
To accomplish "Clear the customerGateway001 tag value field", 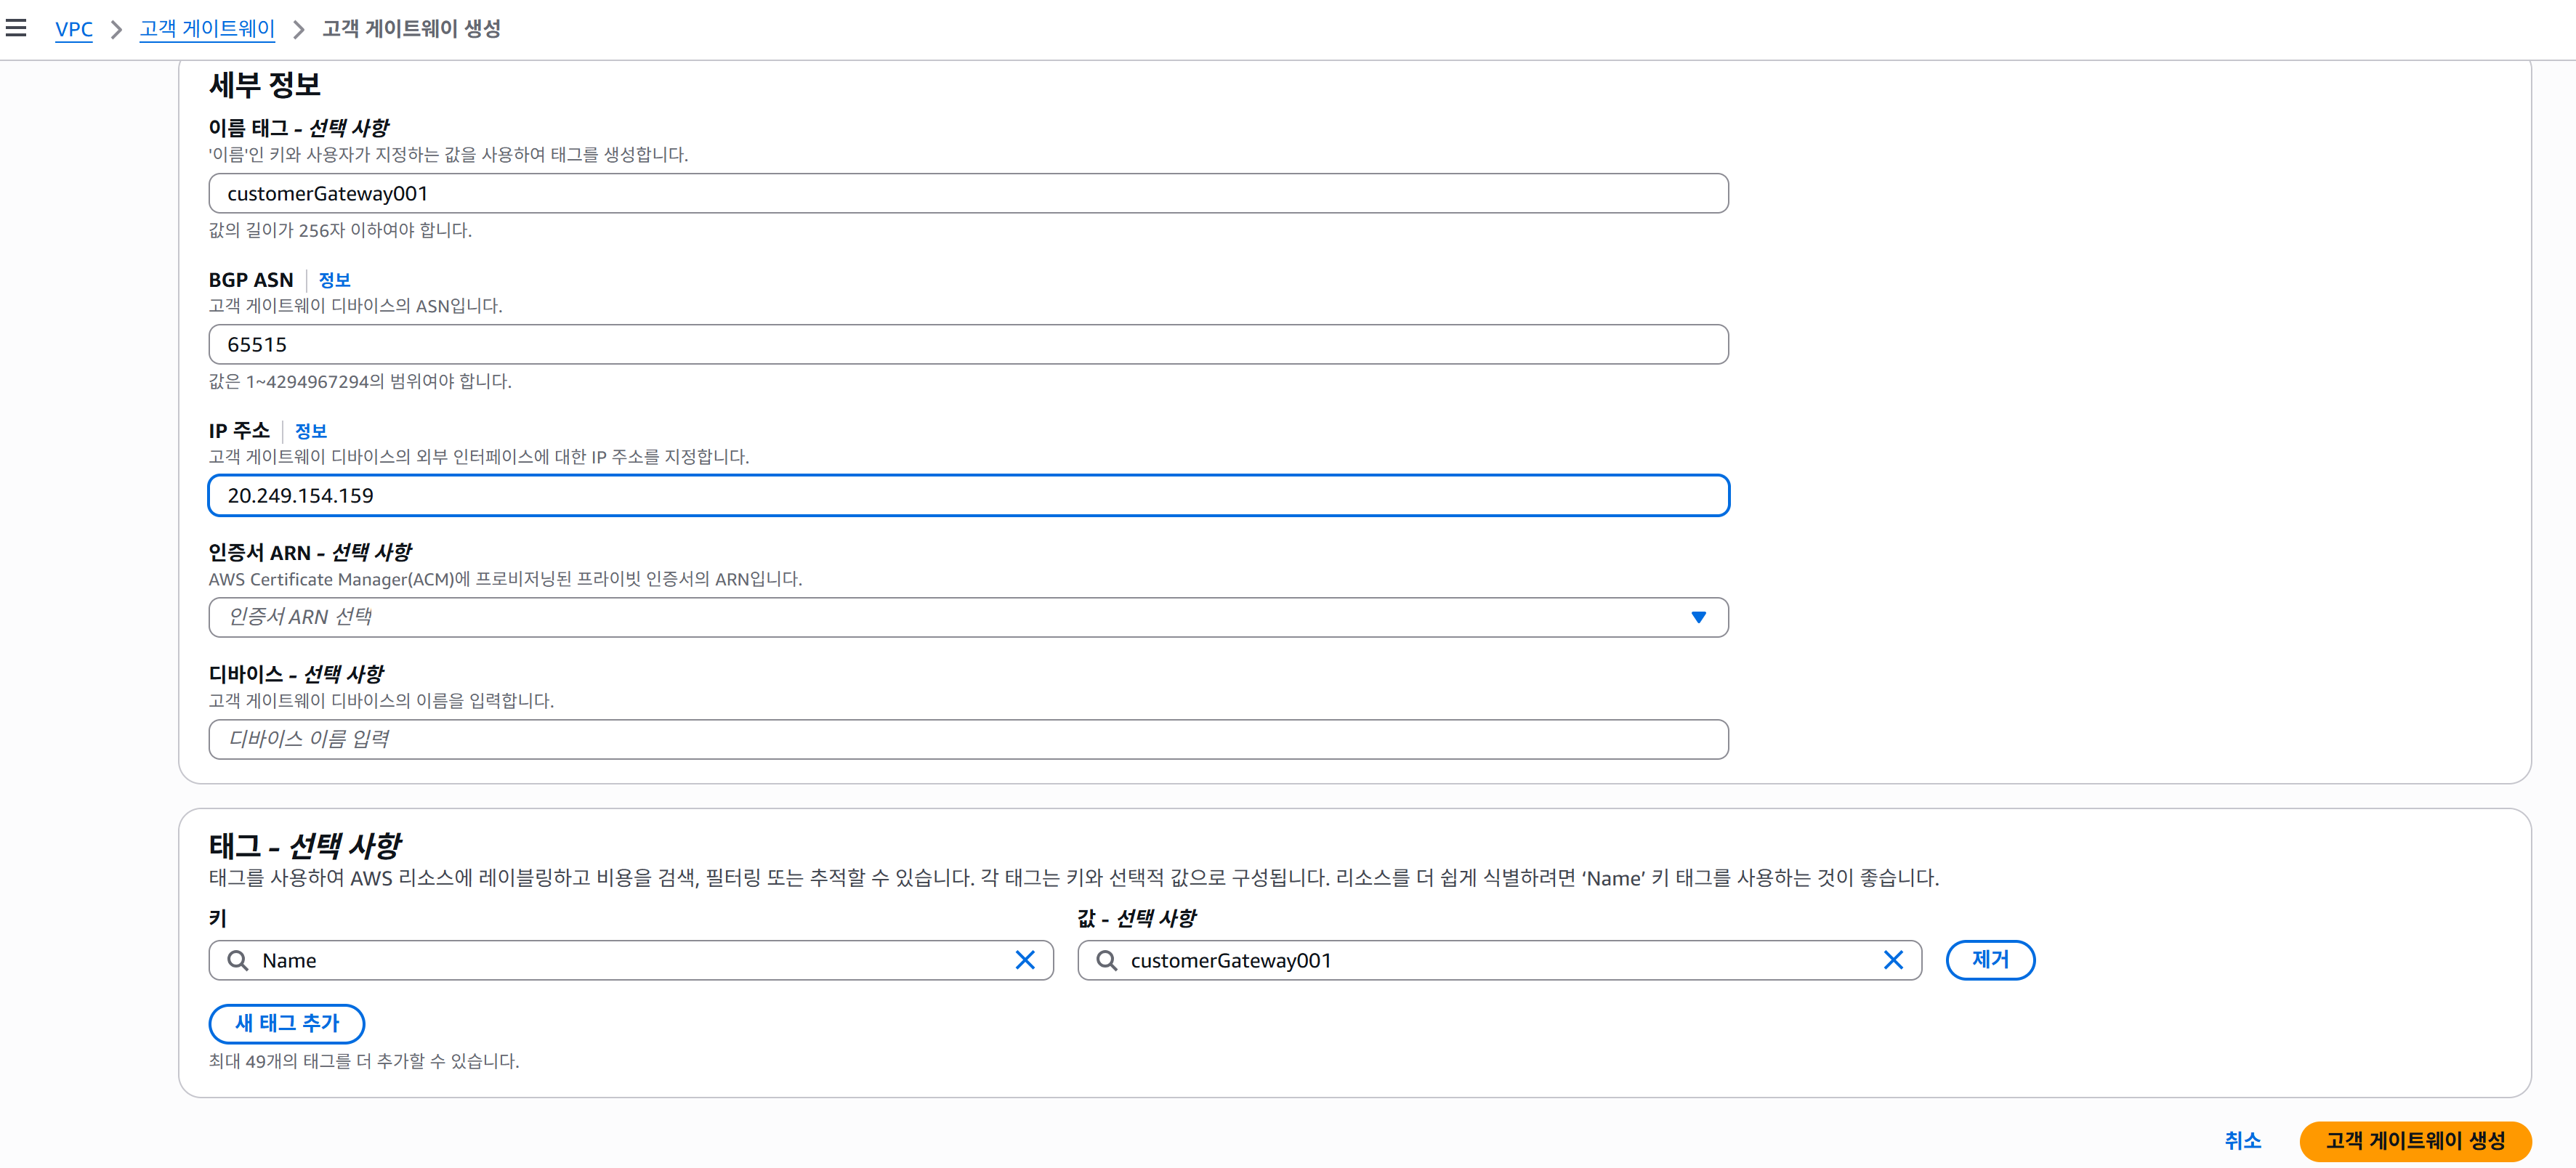I will pyautogui.click(x=1892, y=960).
